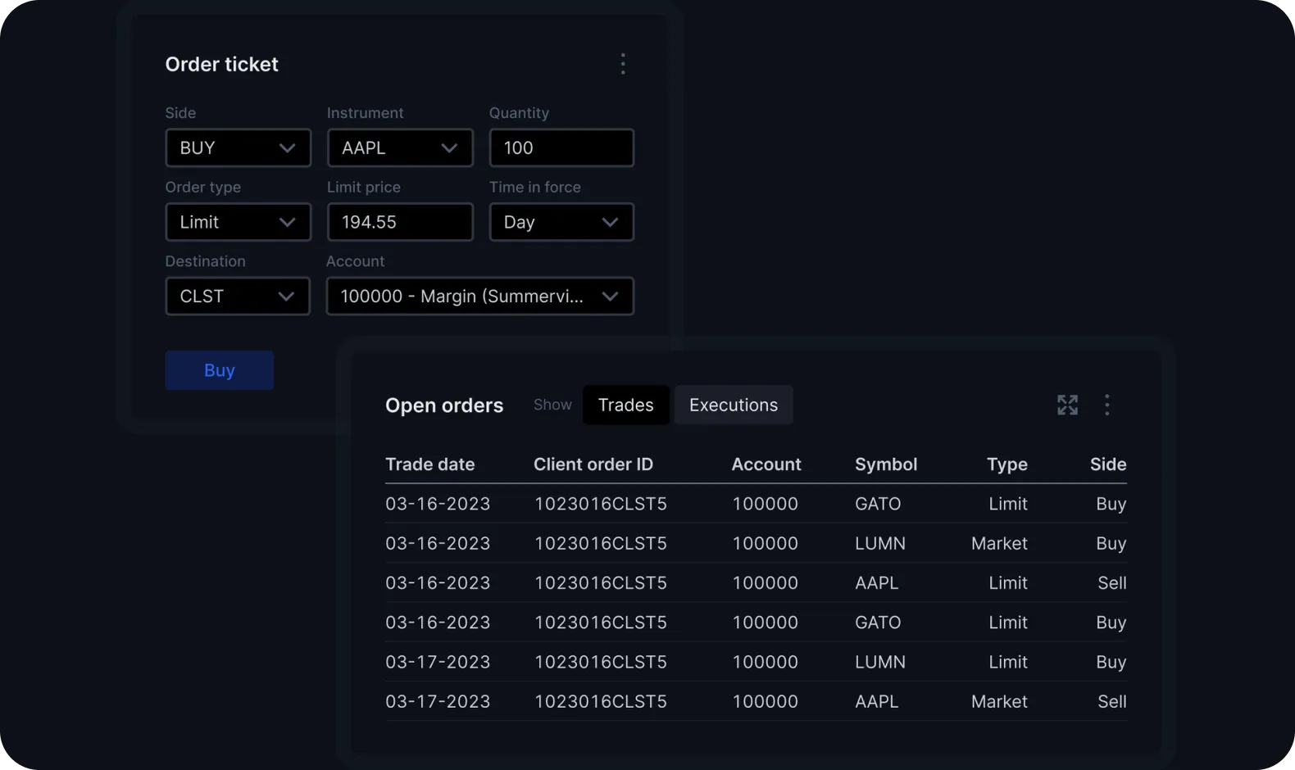Select GATO symbol in first order row

[878, 504]
